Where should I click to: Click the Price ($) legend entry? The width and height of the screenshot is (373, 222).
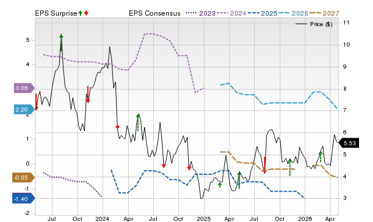tap(314, 24)
